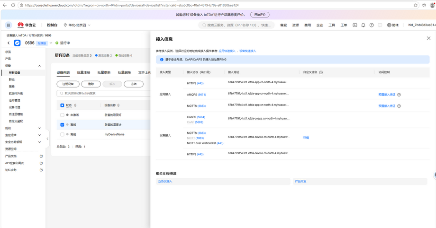This screenshot has width=436, height=228.
Task: Switch to 批量注册 tab
Action: click(x=83, y=72)
